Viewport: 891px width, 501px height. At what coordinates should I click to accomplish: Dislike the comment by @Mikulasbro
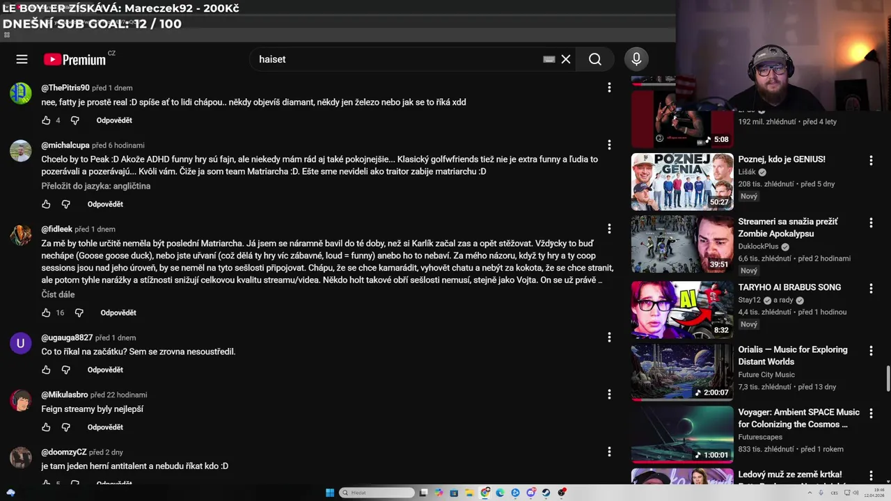point(66,427)
